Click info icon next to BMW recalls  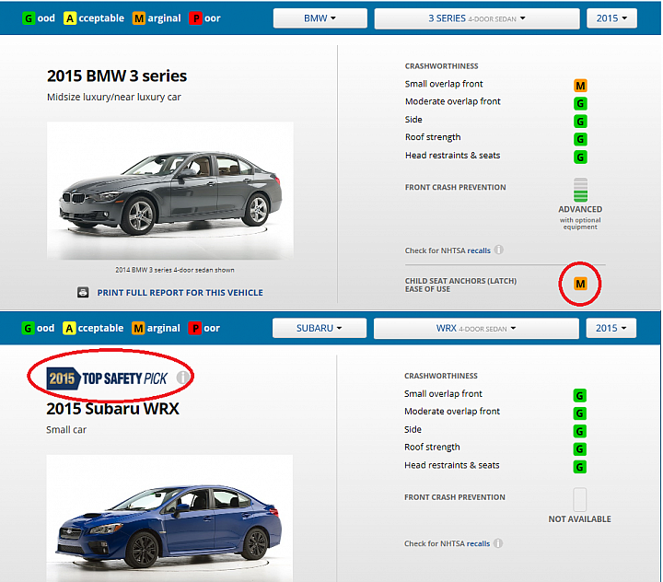[499, 250]
